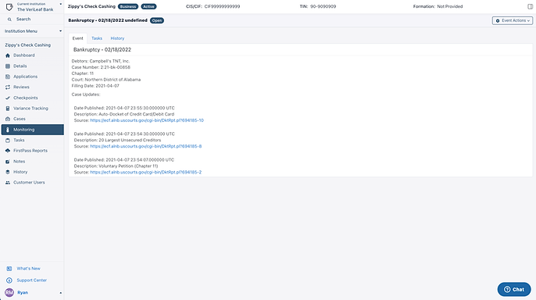The height and width of the screenshot is (300, 536).
Task: Click the question mark icon in Chat
Action: pos(507,289)
